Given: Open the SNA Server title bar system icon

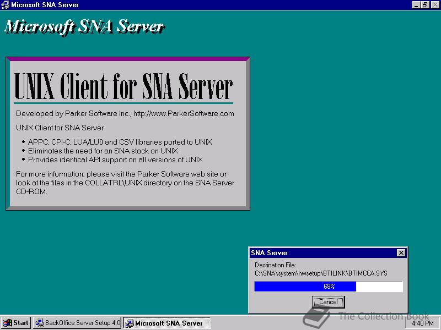Looking at the screenshot, I should pyautogui.click(x=6, y=5).
